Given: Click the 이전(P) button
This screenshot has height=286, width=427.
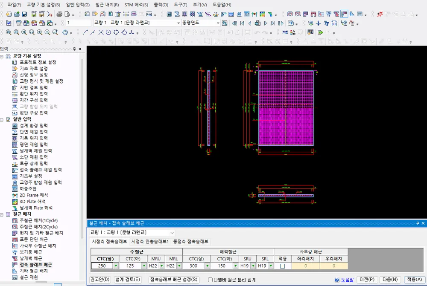Looking at the screenshot, I should click(367, 280).
